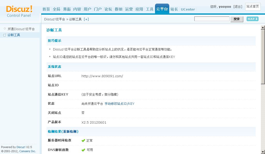Click the 站点通信KEY row label

58,95
